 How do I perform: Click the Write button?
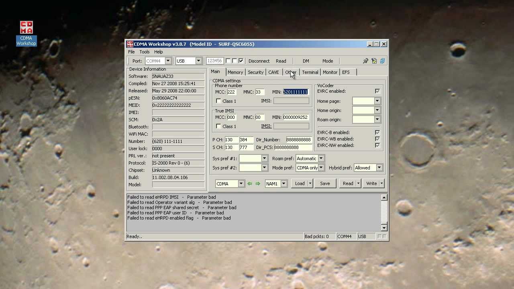[371, 183]
